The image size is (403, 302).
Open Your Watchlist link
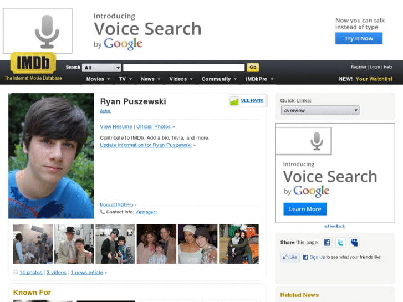coord(374,79)
